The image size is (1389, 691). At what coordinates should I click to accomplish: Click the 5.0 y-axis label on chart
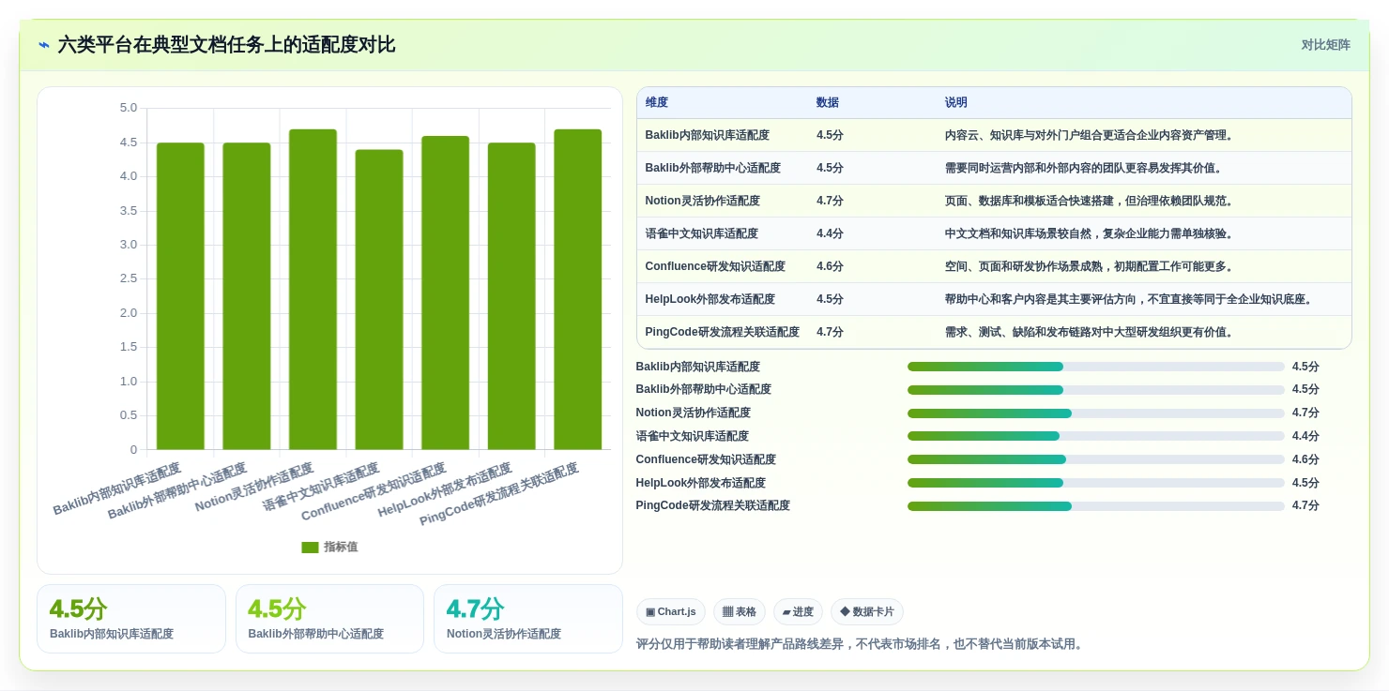[129, 108]
